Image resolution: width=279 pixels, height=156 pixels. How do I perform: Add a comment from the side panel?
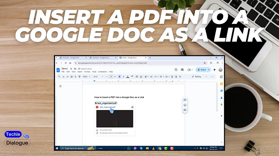(x=185, y=100)
